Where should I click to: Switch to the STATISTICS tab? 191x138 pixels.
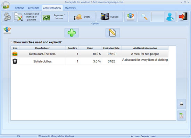(70, 8)
